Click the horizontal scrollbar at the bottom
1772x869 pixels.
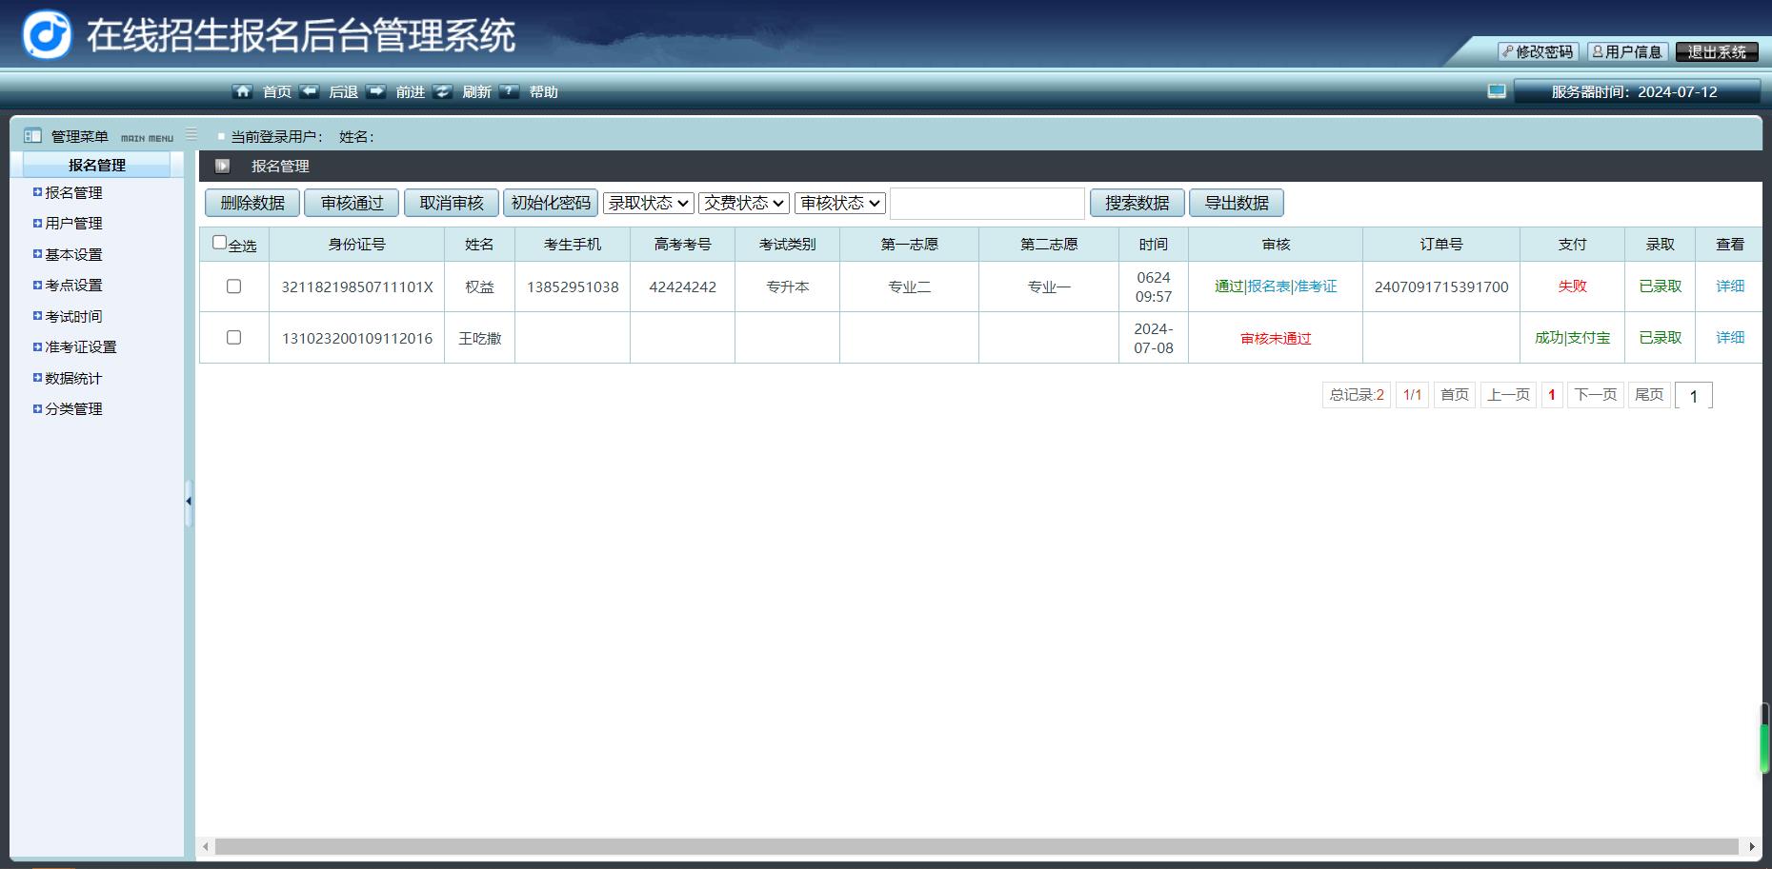tap(977, 846)
